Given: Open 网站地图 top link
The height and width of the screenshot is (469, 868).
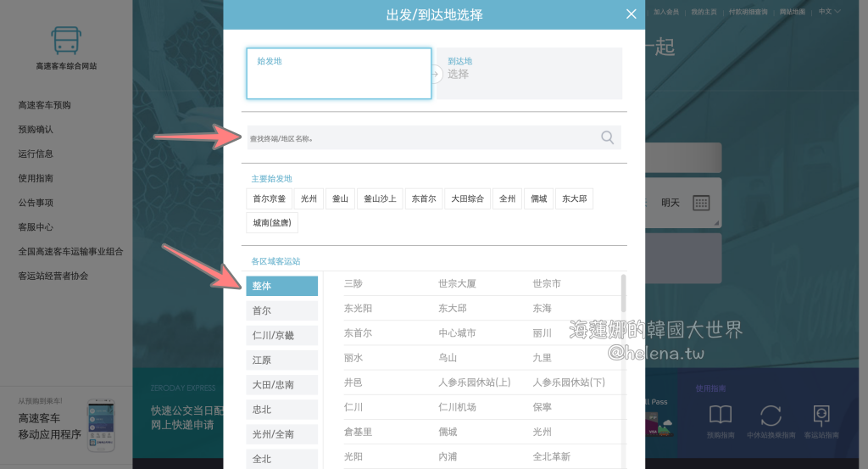Looking at the screenshot, I should 793,12.
